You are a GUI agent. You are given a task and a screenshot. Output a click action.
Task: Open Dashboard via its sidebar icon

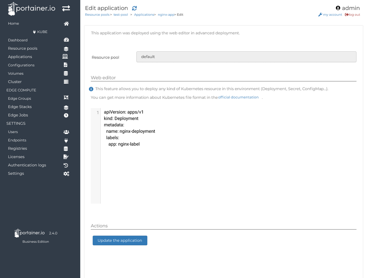tap(66, 40)
